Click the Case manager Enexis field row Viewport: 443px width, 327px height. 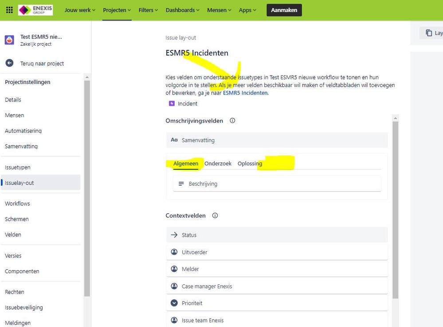tap(277, 286)
